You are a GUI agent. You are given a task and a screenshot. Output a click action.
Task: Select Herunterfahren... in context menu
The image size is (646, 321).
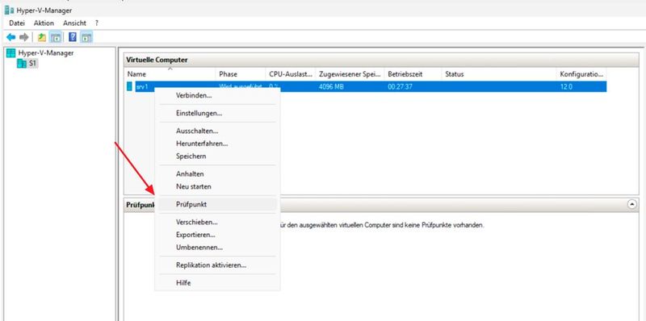217,144
